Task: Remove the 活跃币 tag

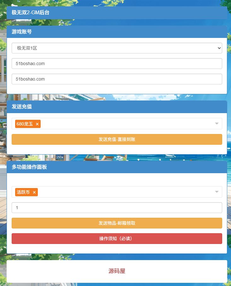Action: tap(34, 192)
